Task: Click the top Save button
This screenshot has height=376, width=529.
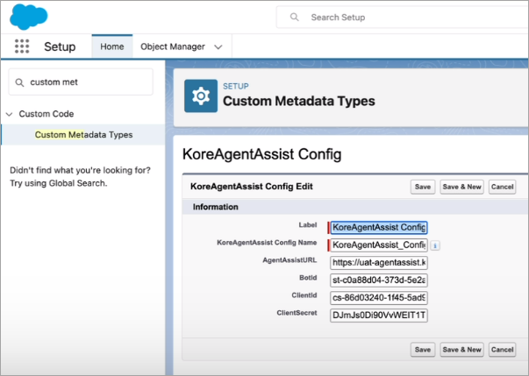Action: click(422, 187)
